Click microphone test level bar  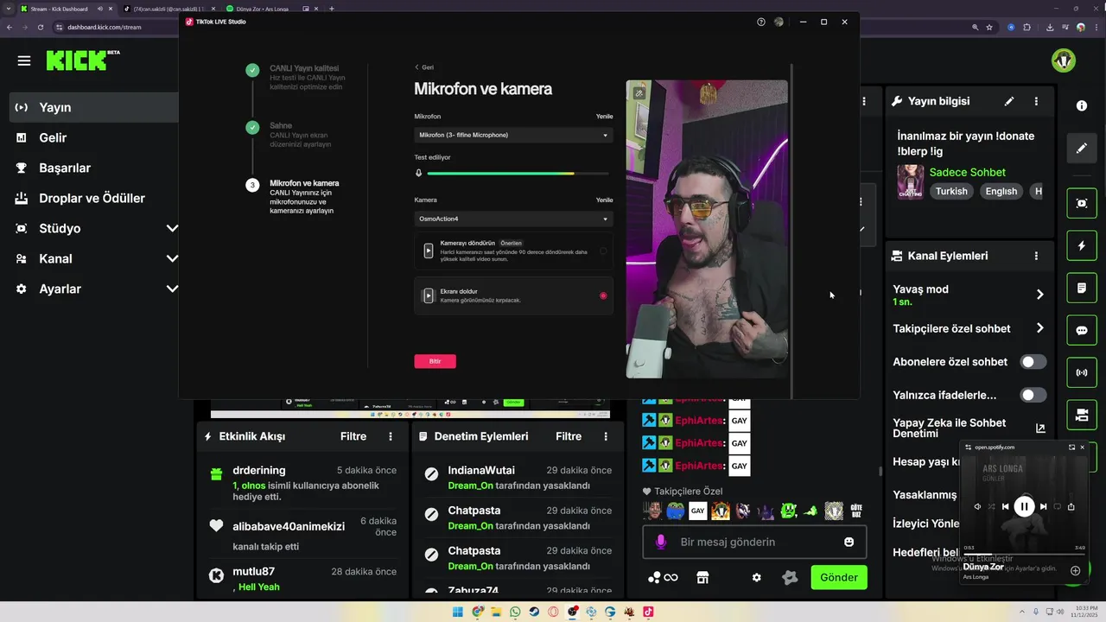click(518, 174)
